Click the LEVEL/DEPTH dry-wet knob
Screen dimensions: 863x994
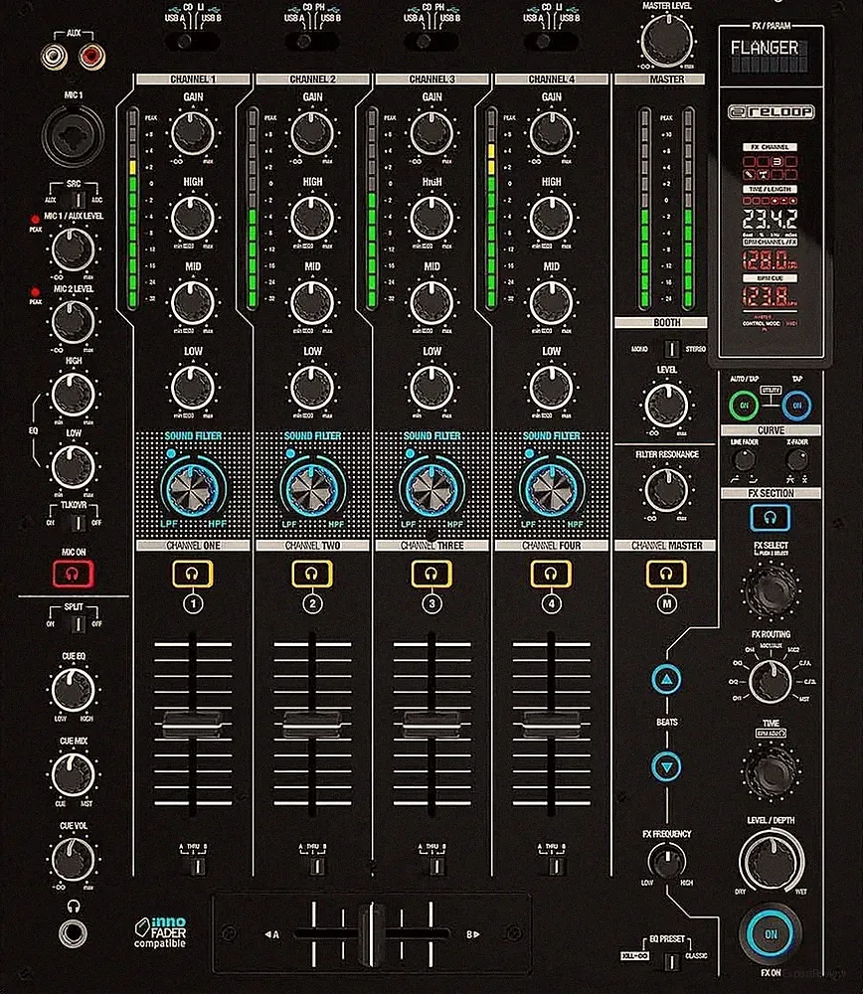tap(772, 860)
